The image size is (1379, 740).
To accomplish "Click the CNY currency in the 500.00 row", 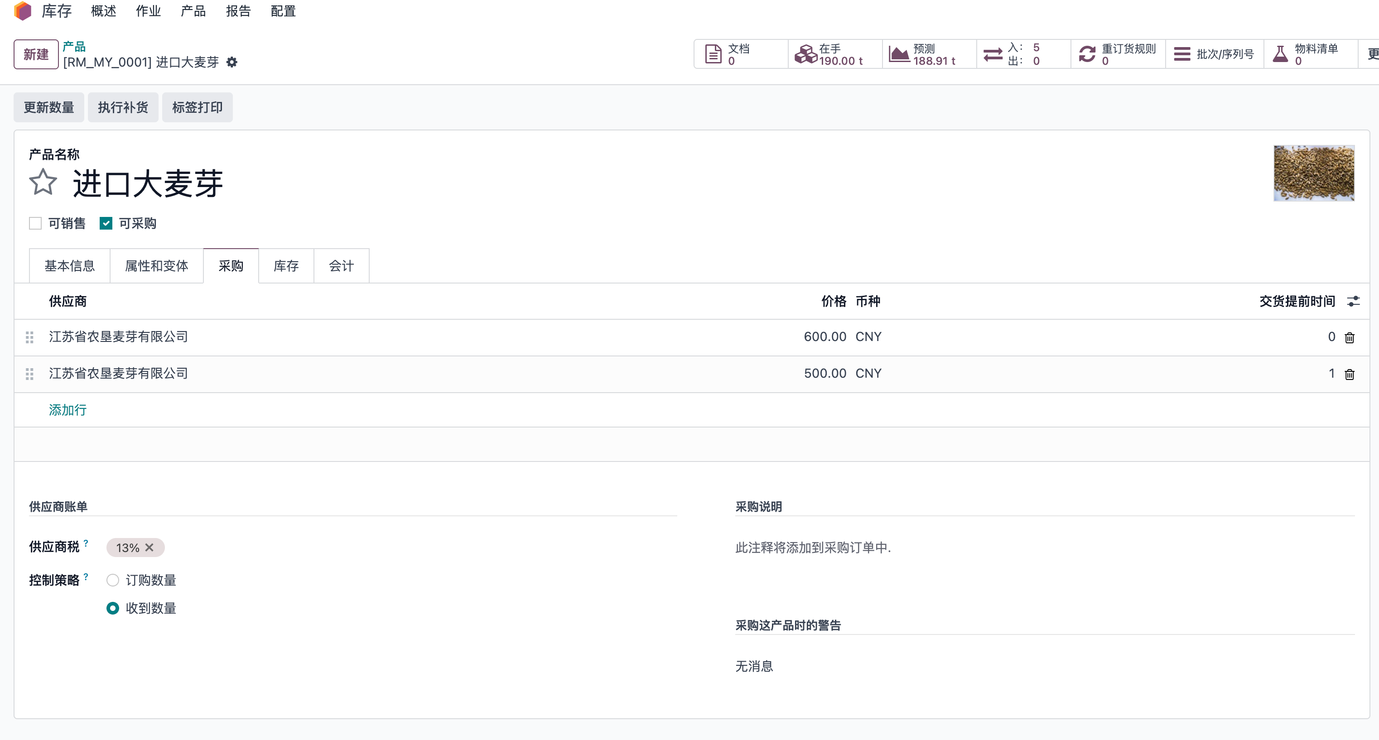I will point(868,374).
